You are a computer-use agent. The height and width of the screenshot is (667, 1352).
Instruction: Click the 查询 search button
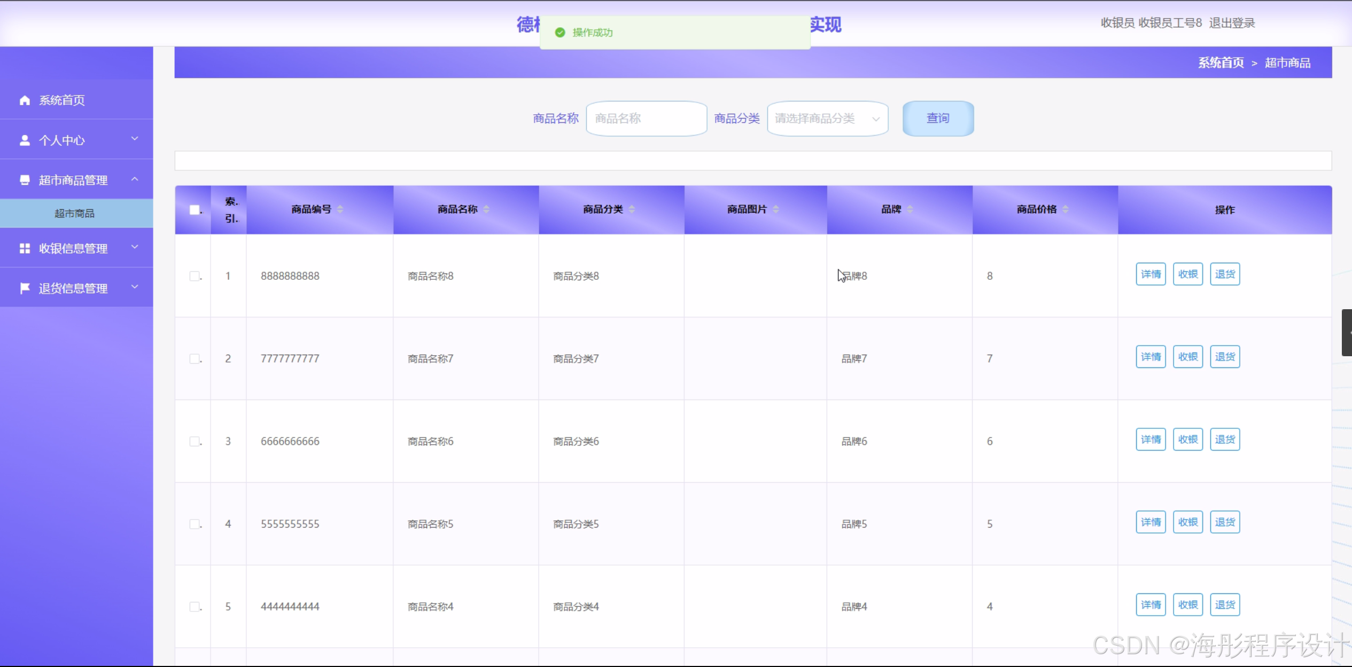pyautogui.click(x=938, y=119)
